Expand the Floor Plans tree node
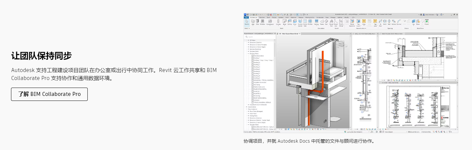The width and height of the screenshot is (472, 150). click(x=248, y=113)
